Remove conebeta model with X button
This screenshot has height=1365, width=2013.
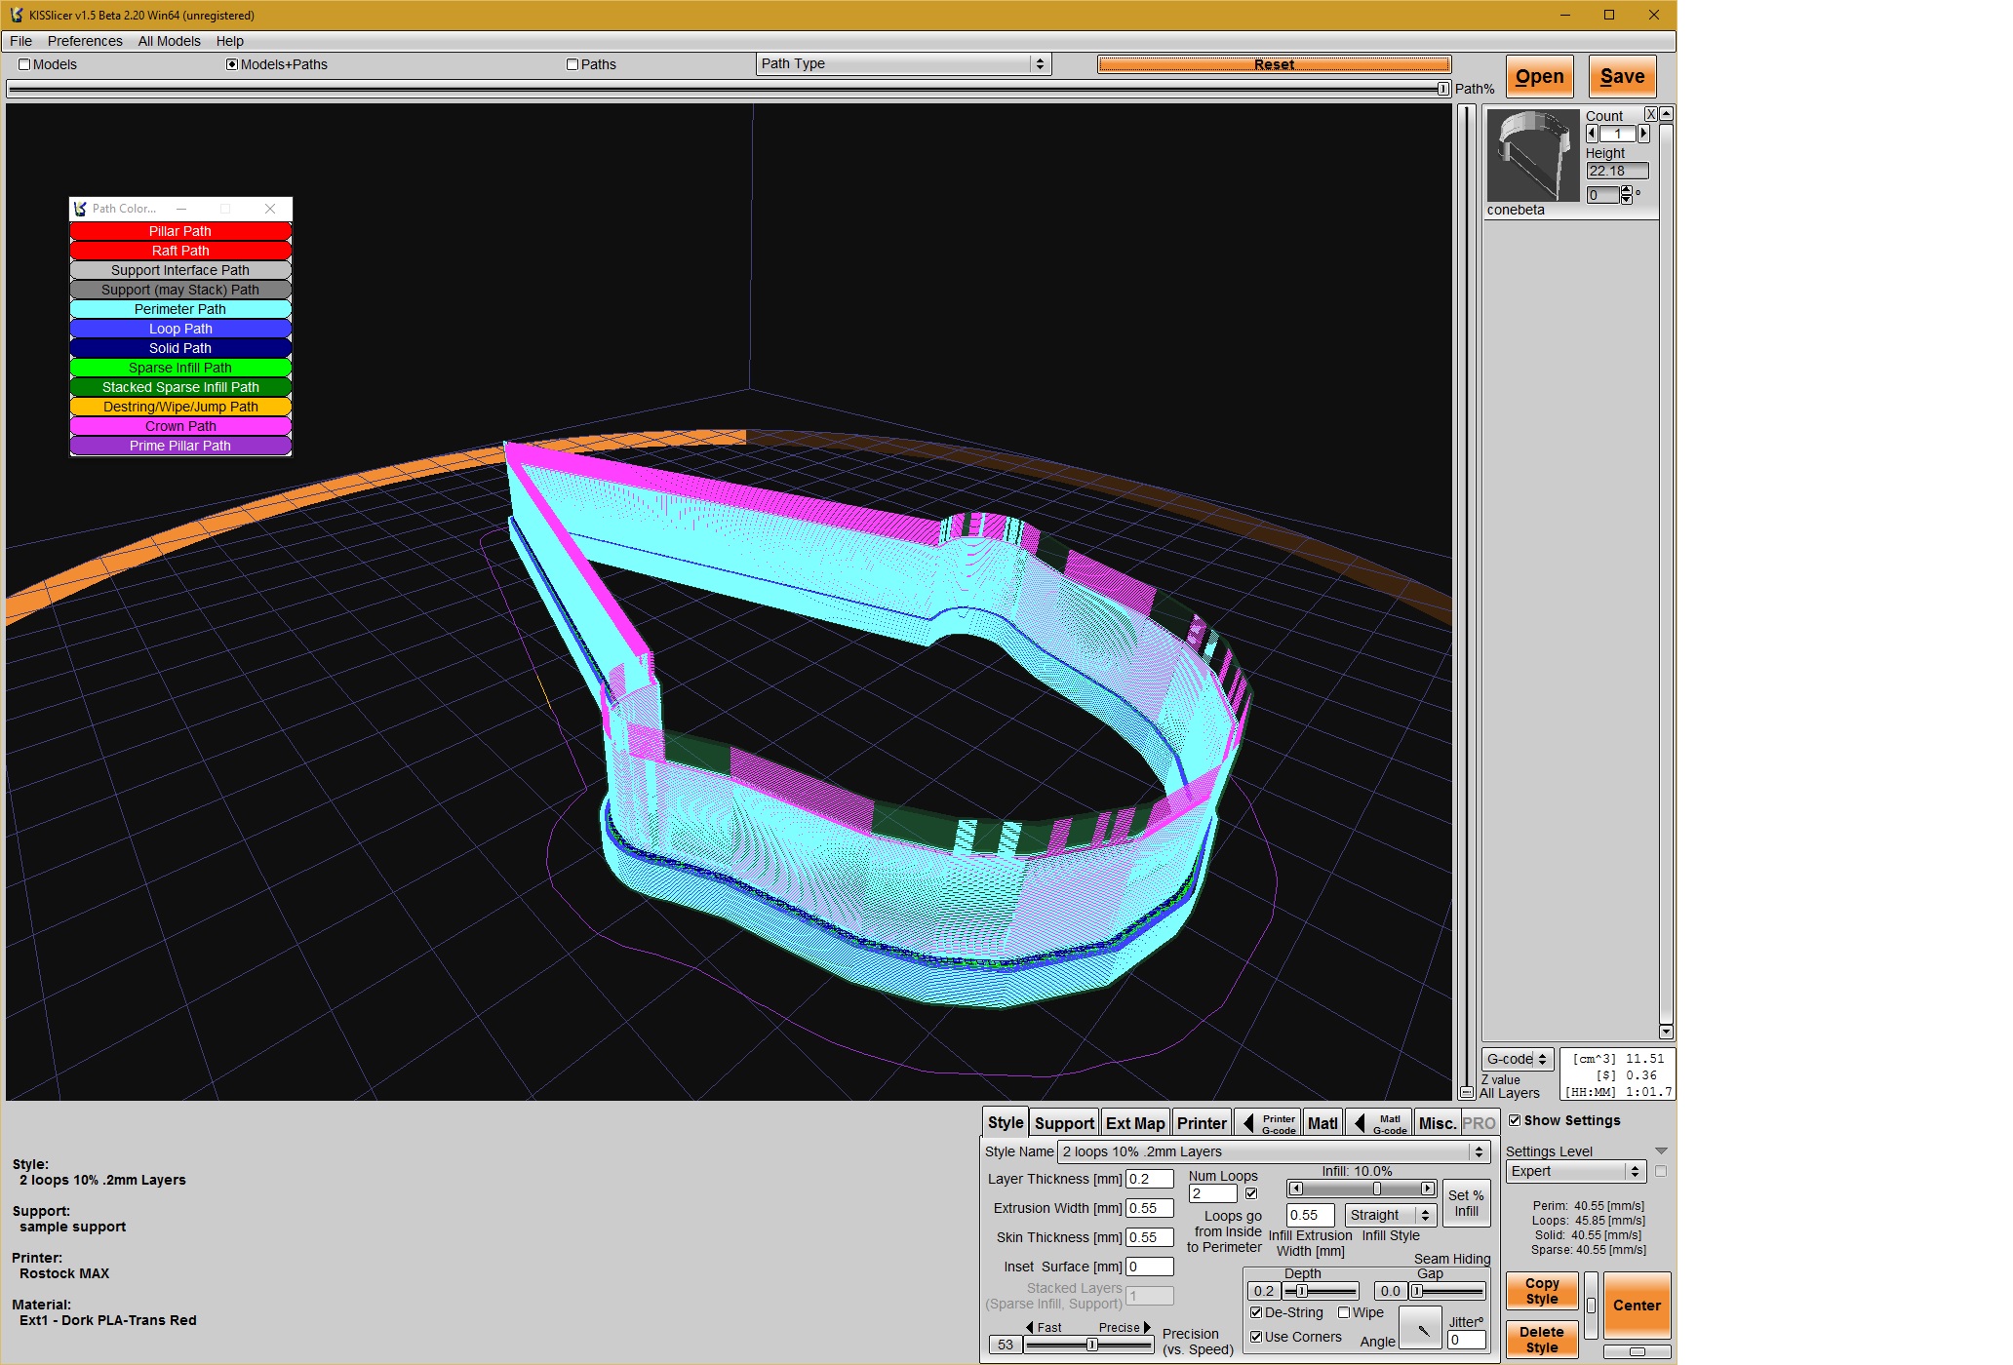1650,114
